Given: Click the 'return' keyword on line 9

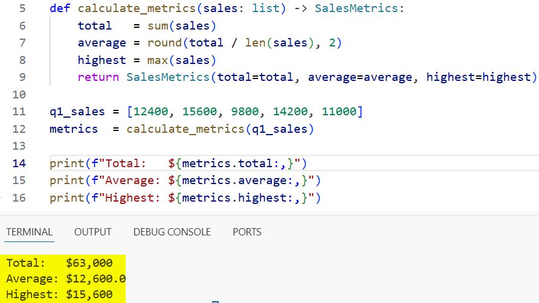Looking at the screenshot, I should 98,77.
